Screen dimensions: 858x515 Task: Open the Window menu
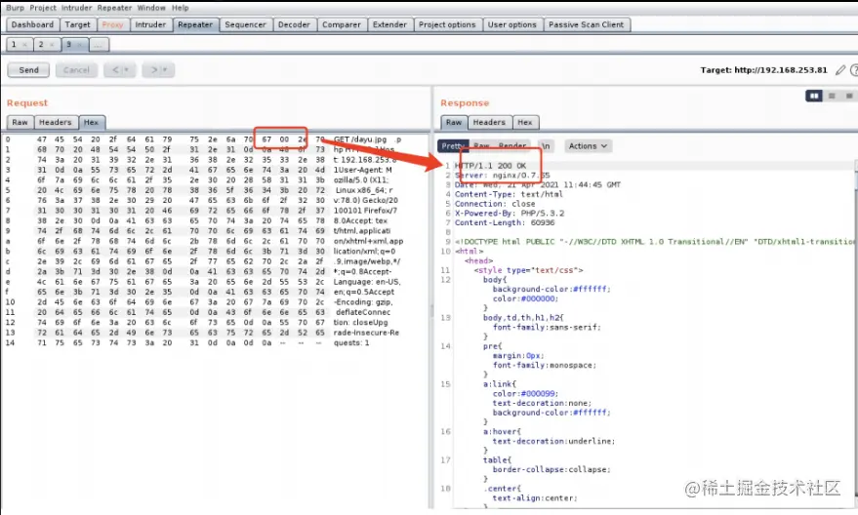tap(151, 8)
